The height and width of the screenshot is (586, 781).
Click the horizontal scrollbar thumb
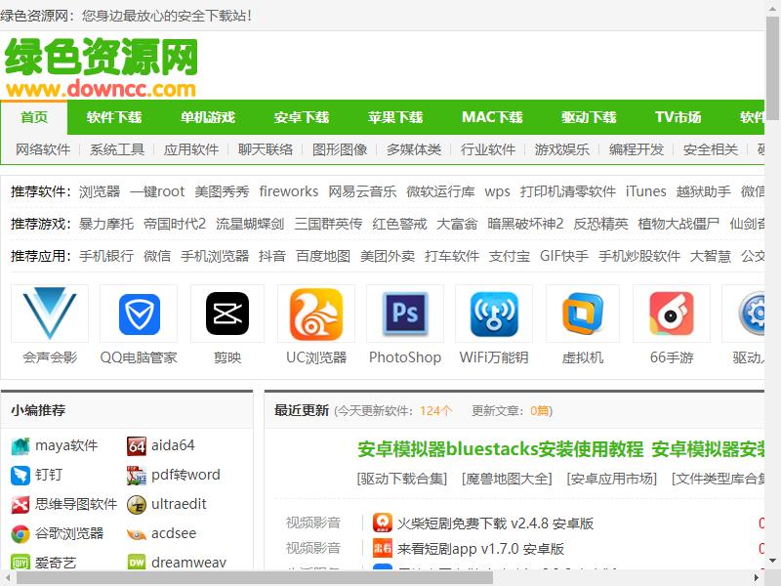[255, 578]
